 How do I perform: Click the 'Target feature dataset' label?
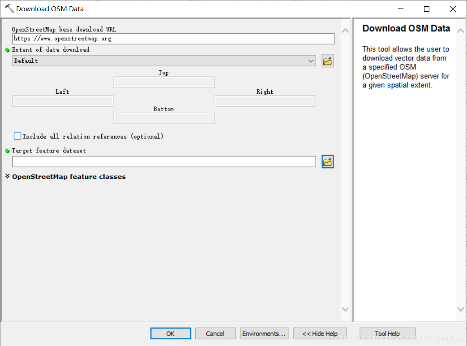[x=49, y=151]
